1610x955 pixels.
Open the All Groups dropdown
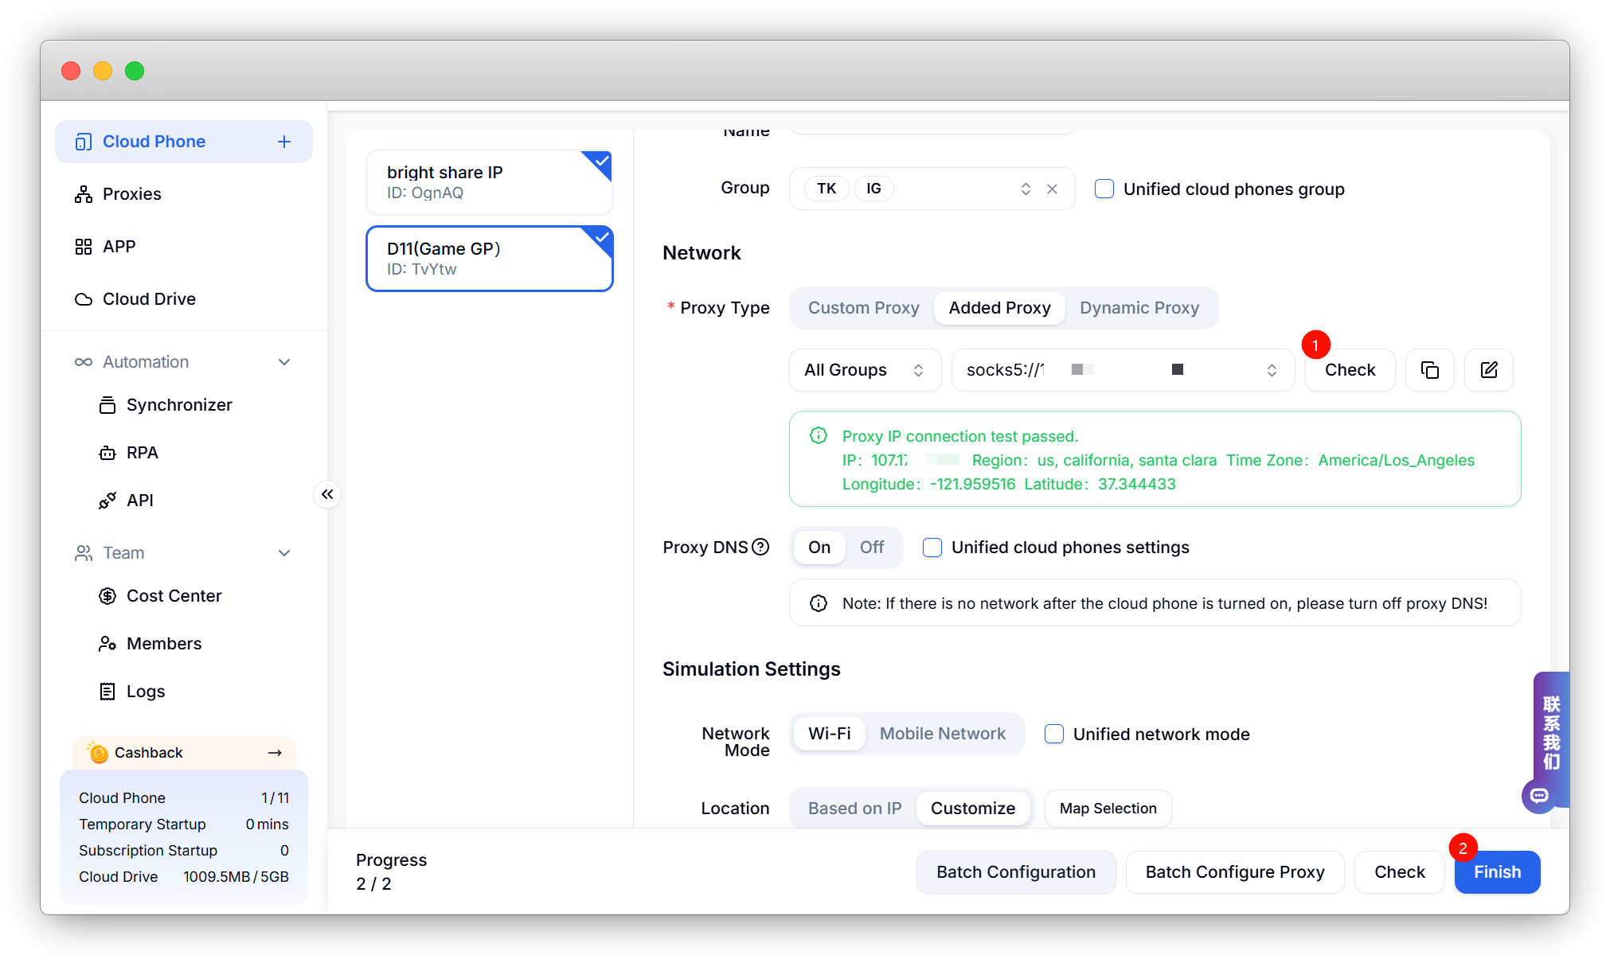pos(865,370)
